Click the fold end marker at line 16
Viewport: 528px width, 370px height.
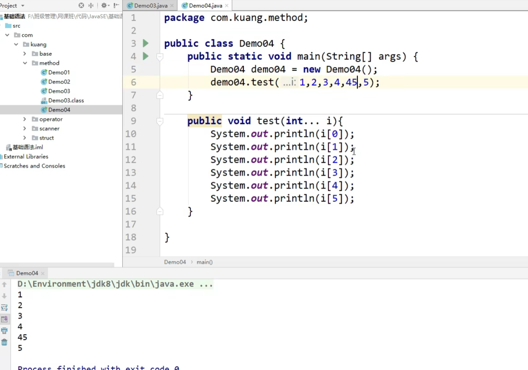pos(160,211)
